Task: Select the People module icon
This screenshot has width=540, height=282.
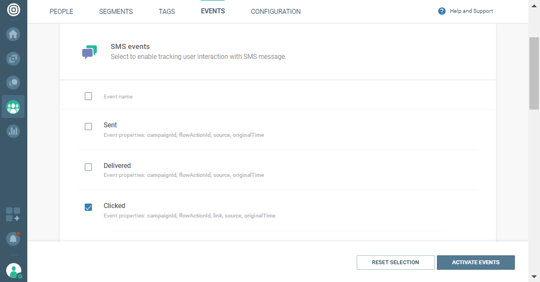Action: [x=13, y=107]
